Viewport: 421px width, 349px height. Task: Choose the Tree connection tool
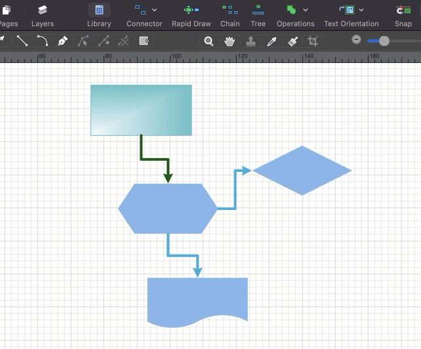pyautogui.click(x=258, y=16)
